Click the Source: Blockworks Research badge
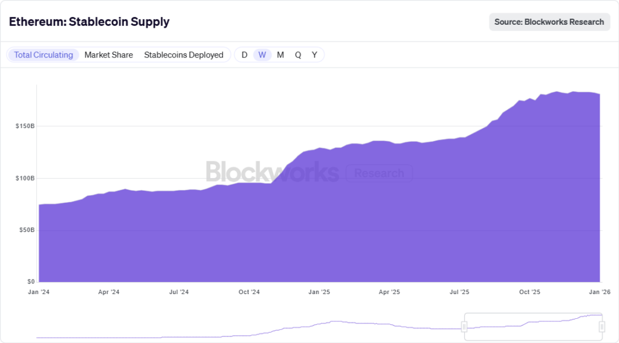This screenshot has height=343, width=619. point(549,22)
